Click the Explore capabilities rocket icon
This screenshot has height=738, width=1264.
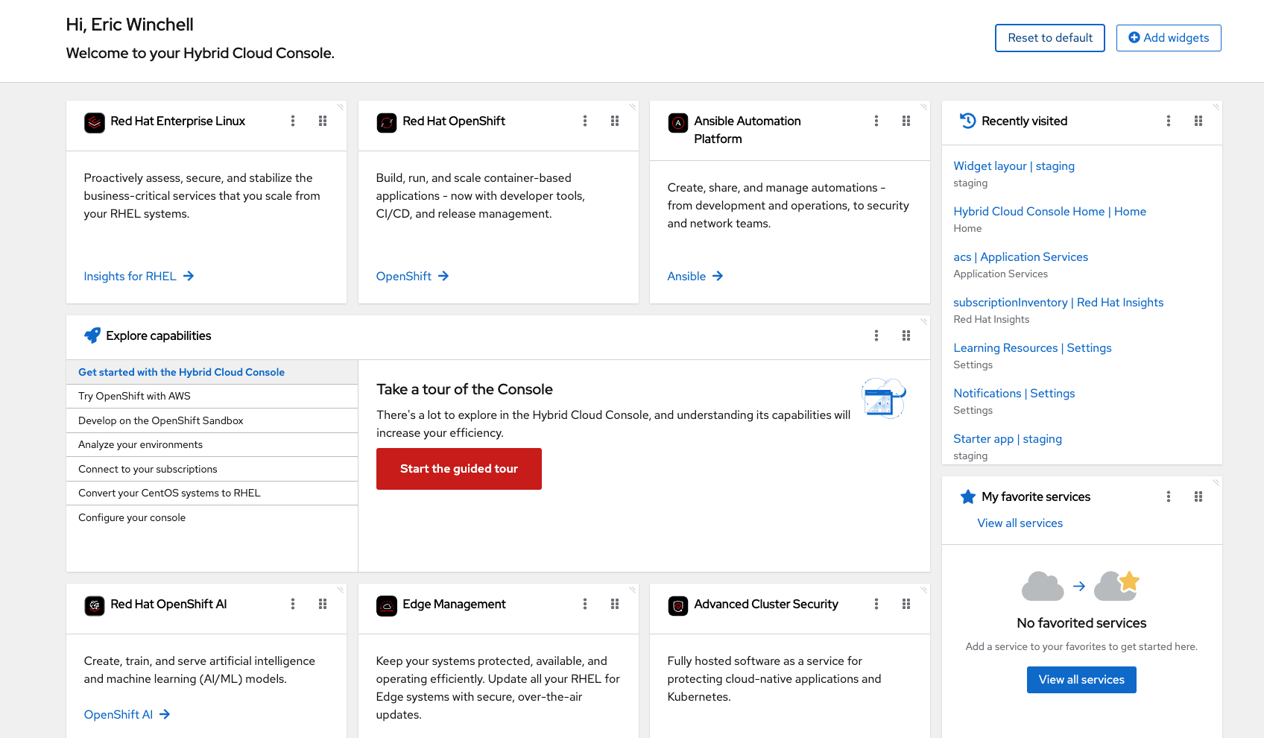coord(92,335)
